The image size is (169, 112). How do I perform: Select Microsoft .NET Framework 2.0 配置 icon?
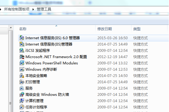tap(22, 57)
